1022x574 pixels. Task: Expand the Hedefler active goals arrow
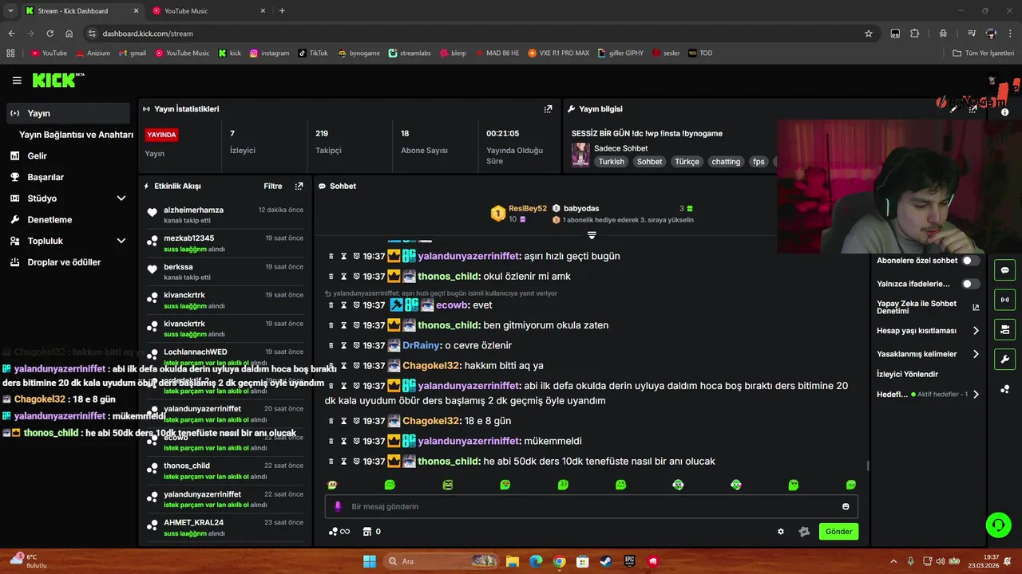click(x=976, y=394)
